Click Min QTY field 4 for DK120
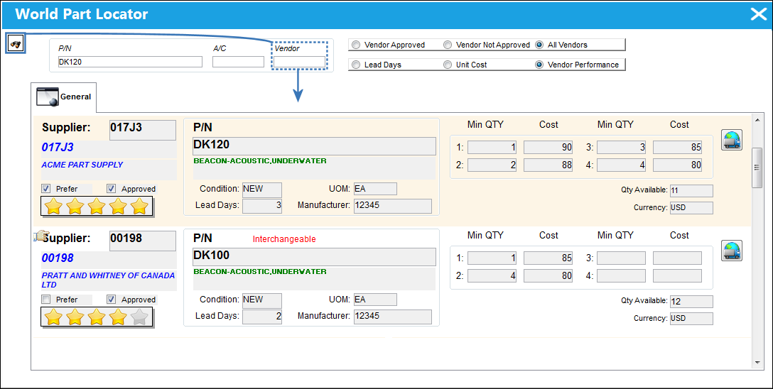Screen dimensions: 773x389 click(x=621, y=165)
